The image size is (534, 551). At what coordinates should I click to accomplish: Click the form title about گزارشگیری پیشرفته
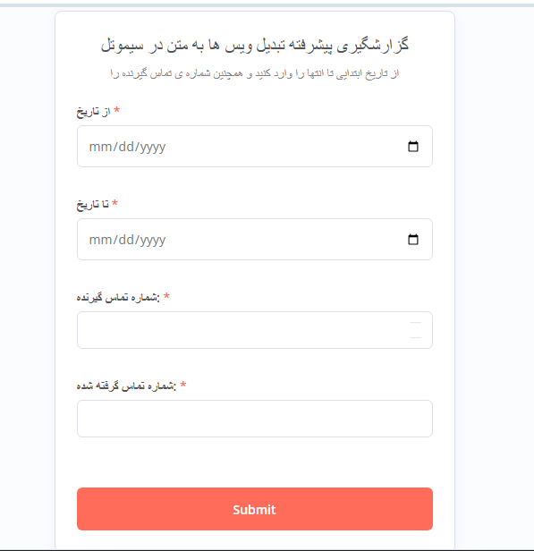[255, 45]
